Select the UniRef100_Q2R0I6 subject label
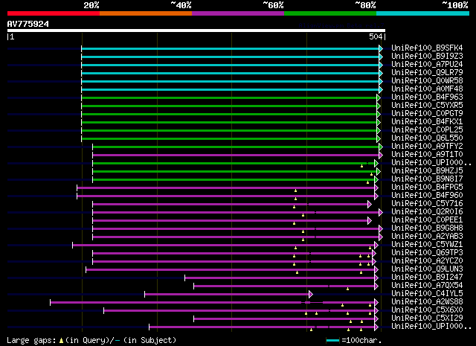The image size is (476, 346). tap(427, 212)
